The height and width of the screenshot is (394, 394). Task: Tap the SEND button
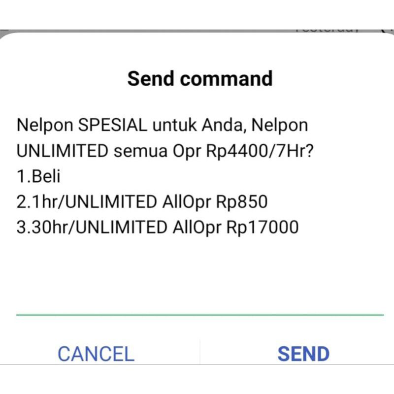(x=304, y=353)
